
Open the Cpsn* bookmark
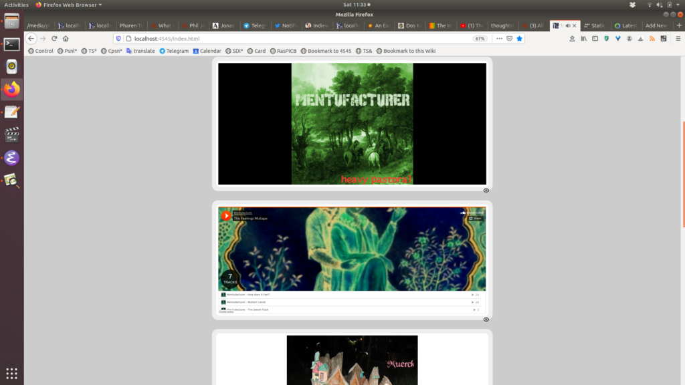click(x=112, y=51)
